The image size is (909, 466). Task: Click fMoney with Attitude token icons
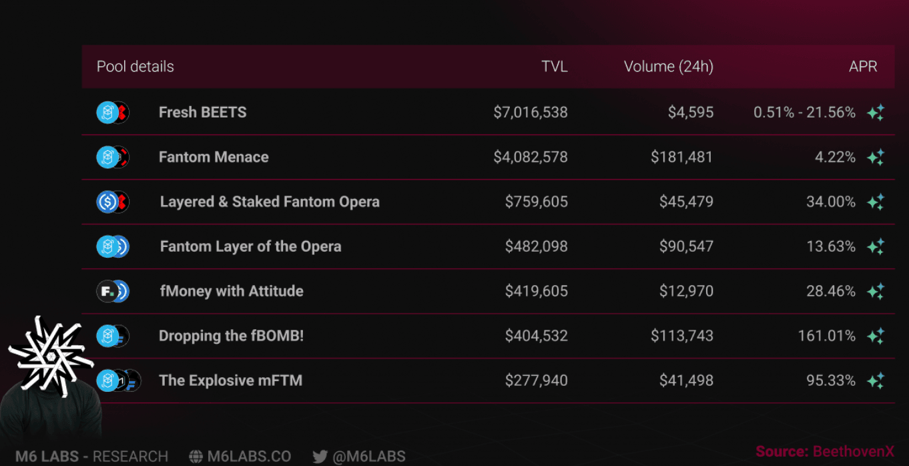(112, 291)
